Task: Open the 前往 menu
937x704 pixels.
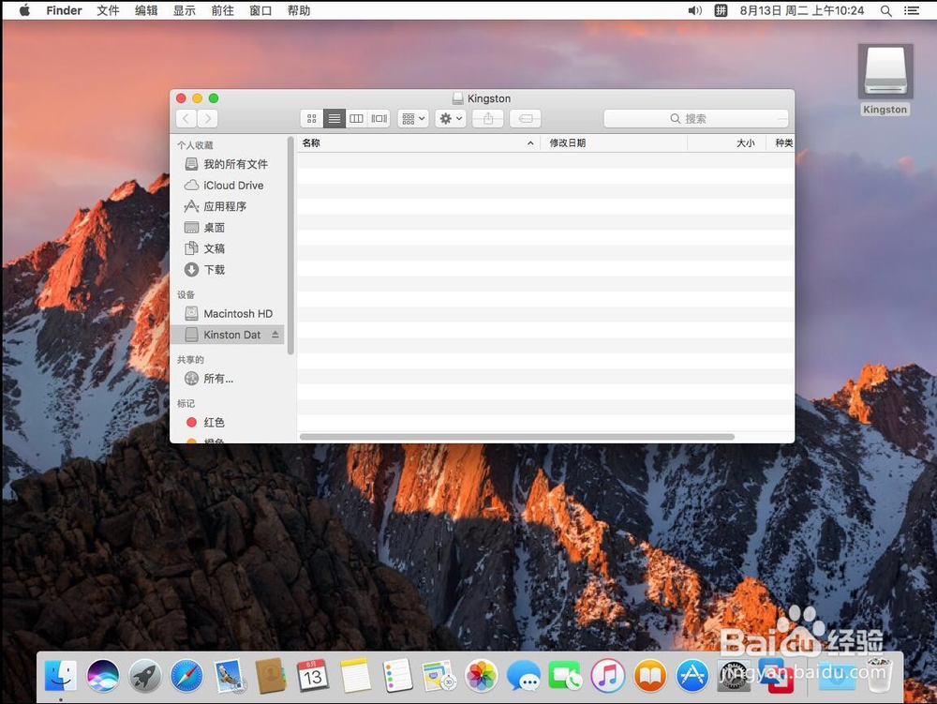Action: click(223, 10)
